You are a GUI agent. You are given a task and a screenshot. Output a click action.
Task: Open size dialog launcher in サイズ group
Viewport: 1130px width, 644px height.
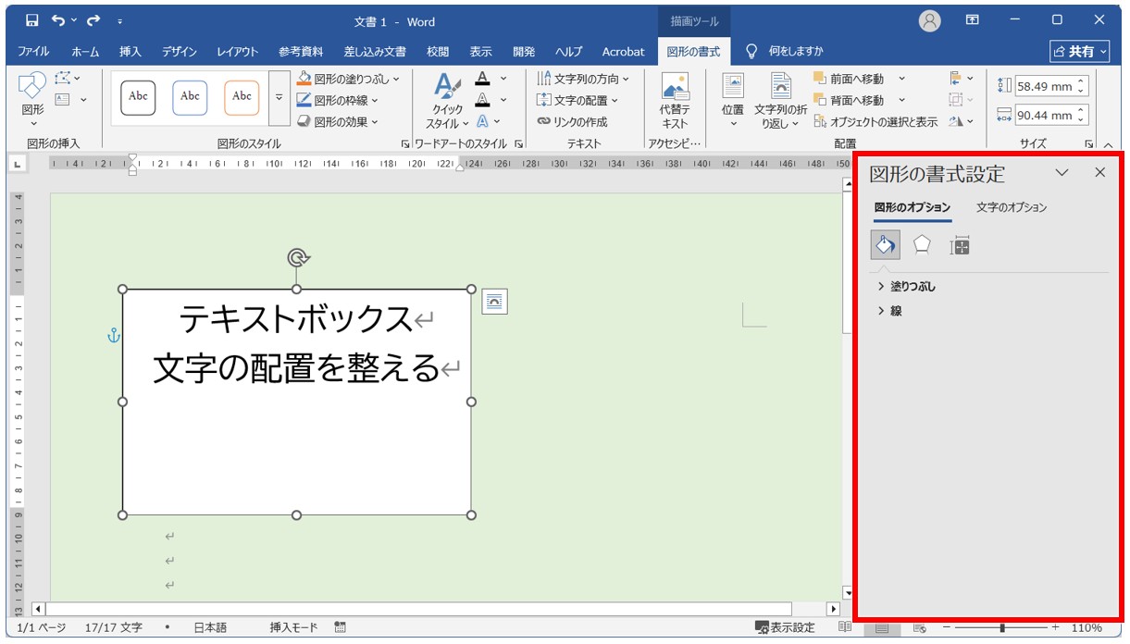click(x=1089, y=143)
